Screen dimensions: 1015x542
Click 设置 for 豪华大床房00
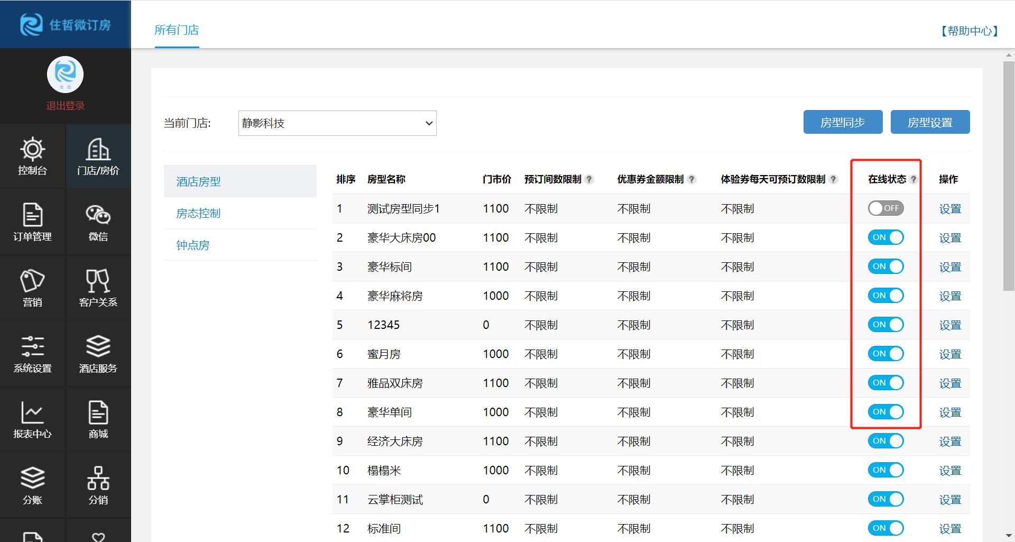[x=950, y=238]
